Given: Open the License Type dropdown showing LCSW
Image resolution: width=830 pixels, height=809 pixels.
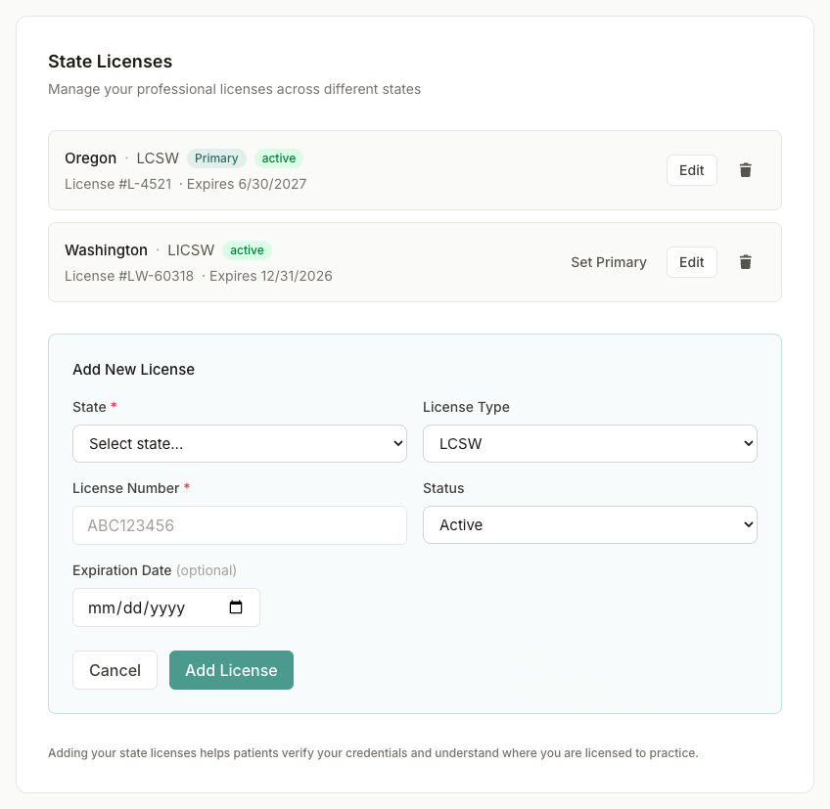Looking at the screenshot, I should click(x=589, y=444).
